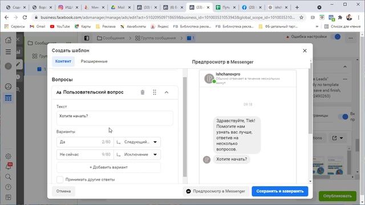Switch to the Расширенные tab
Screen dimensions: 365x205
[94, 61]
